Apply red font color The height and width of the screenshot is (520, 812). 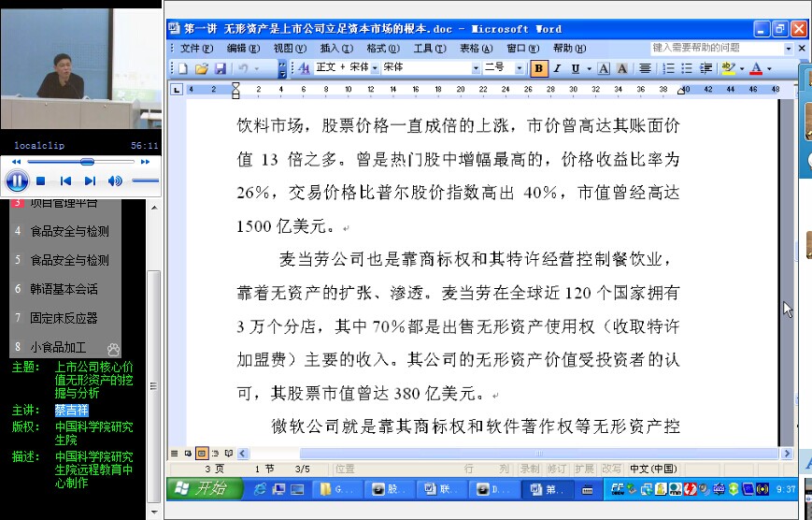click(x=756, y=68)
